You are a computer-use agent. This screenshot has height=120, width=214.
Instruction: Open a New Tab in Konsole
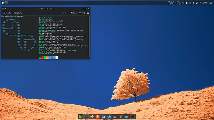tap(7, 13)
